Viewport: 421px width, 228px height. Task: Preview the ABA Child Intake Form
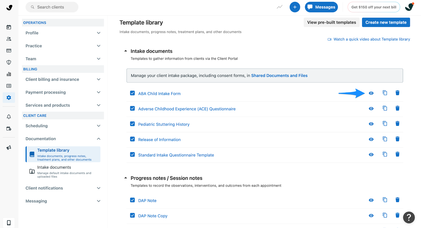371,93
